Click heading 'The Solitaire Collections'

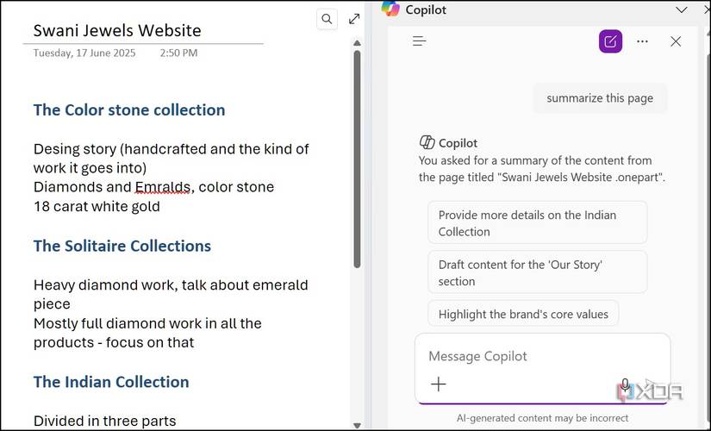pyautogui.click(x=122, y=246)
